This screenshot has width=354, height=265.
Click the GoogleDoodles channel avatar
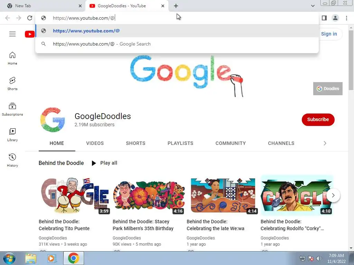click(x=53, y=120)
